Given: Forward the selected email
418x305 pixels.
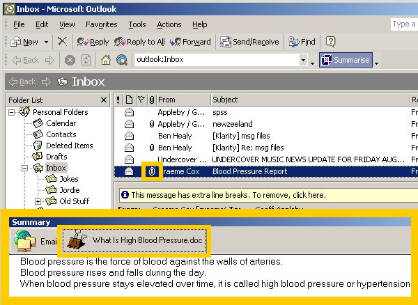Looking at the screenshot, I should coord(190,42).
